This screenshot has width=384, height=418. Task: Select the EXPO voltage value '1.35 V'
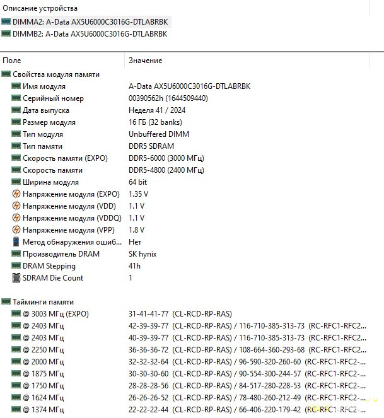click(138, 194)
